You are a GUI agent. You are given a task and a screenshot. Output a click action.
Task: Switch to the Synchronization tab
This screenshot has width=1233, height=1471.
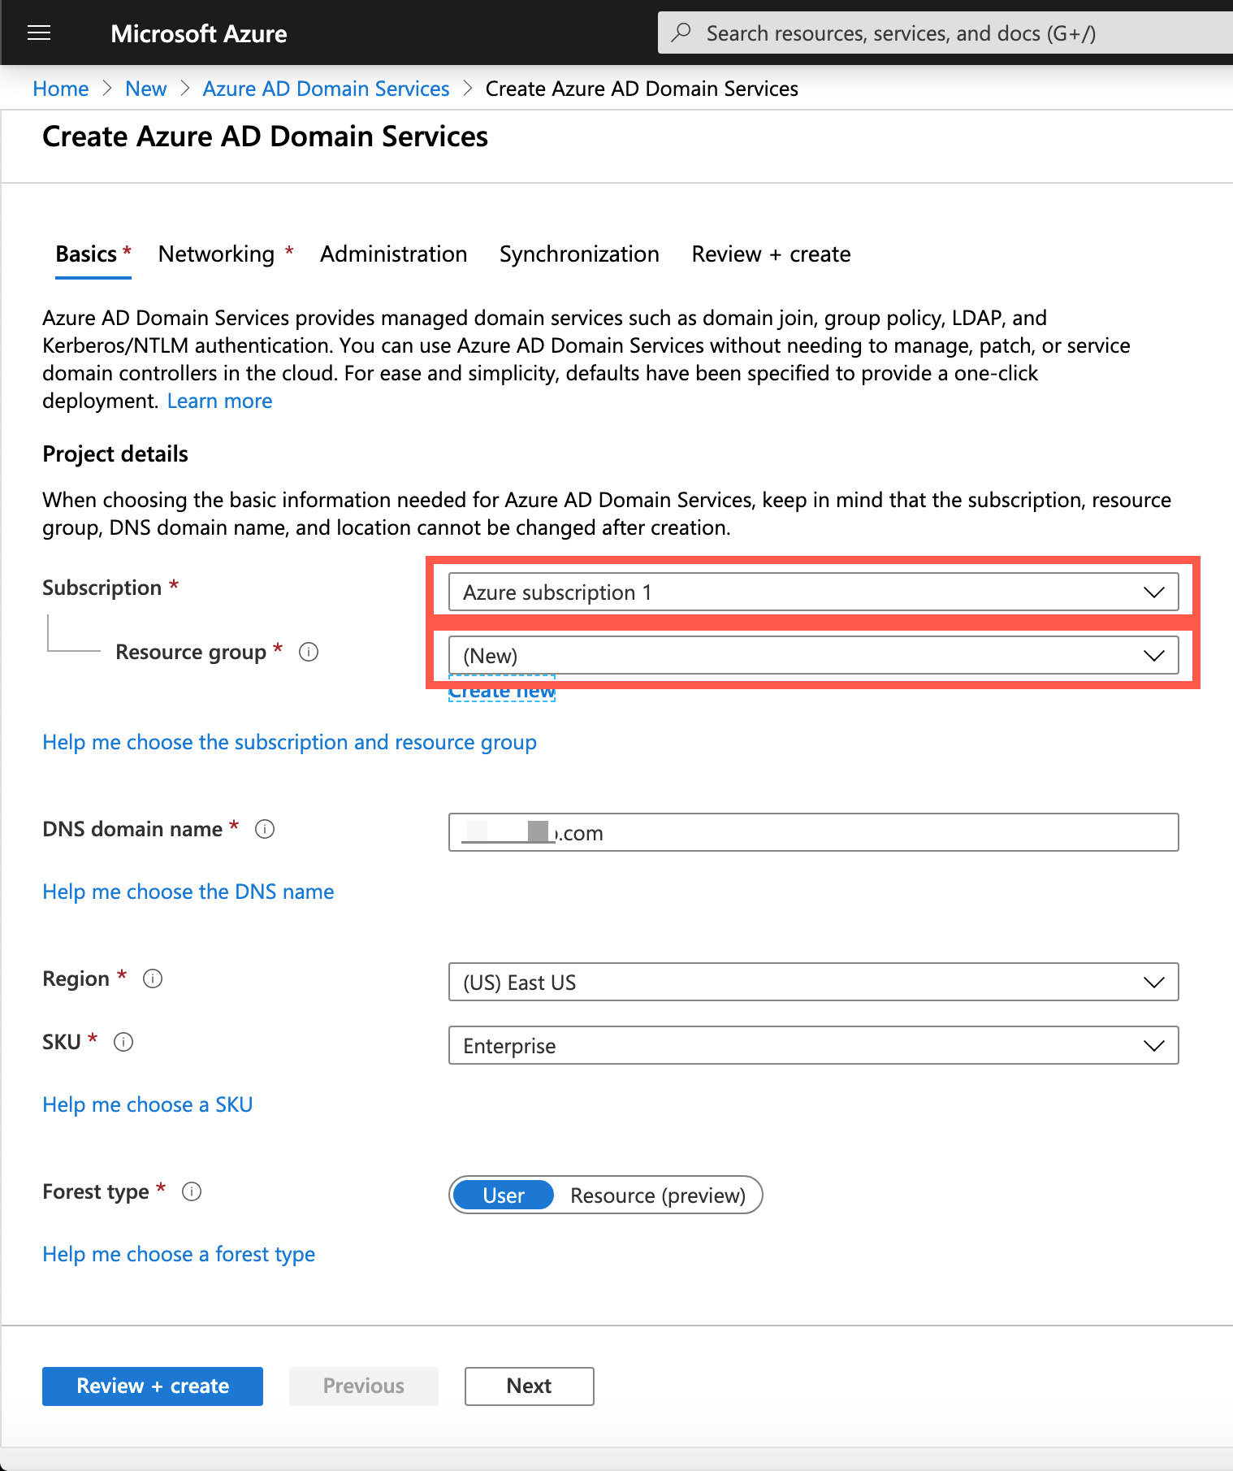click(579, 254)
